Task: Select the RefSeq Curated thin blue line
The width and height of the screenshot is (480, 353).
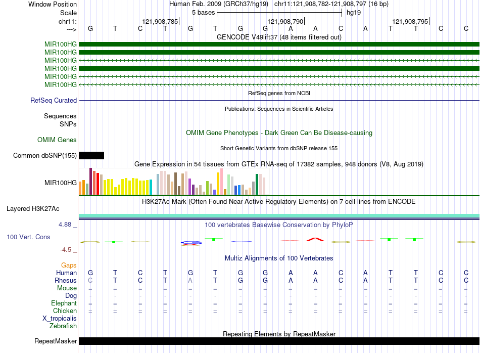Action: (279, 100)
